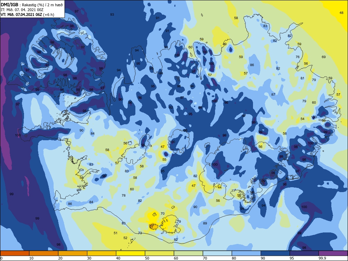Pick the above-99.9 violet legend swatch
Screen dimensions: 348x261
click(x=333, y=253)
